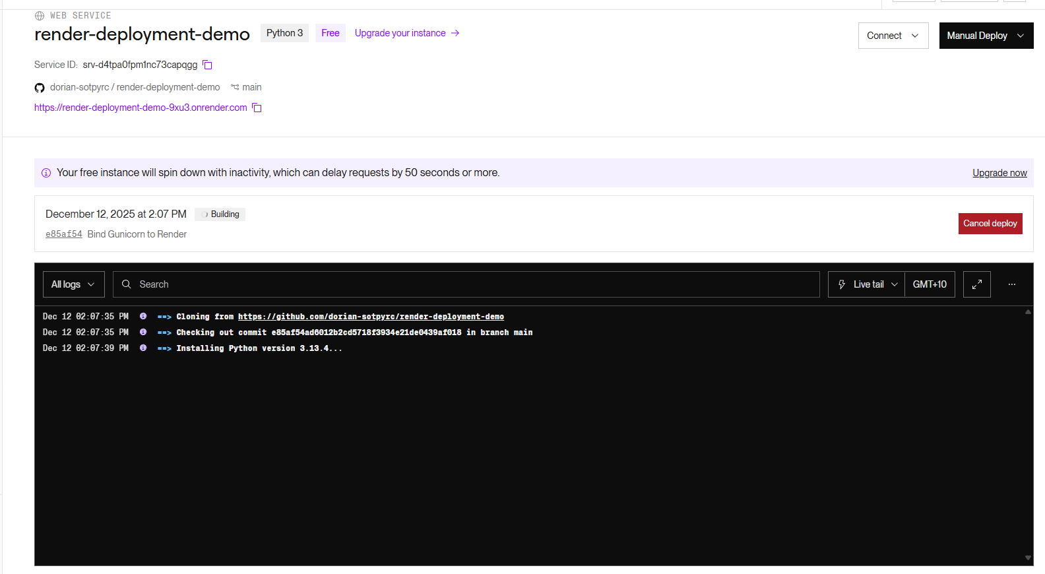Click into the log Search field
Viewport: 1045px width, 574px height.
tap(466, 284)
